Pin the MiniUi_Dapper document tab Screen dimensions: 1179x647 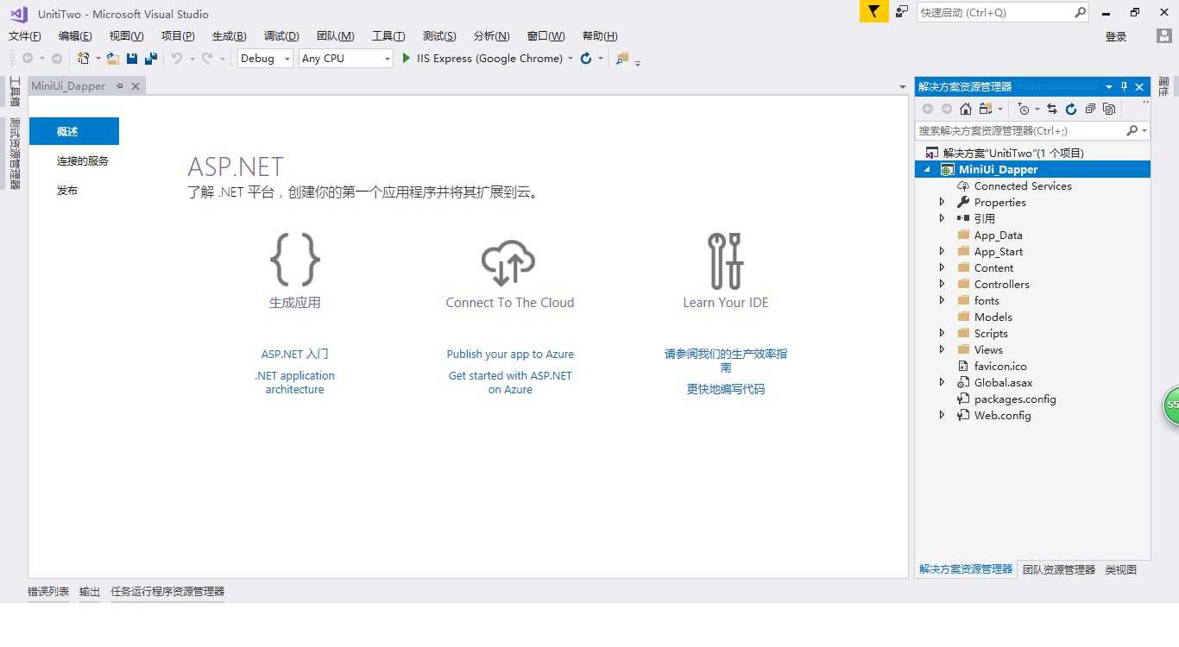click(119, 86)
